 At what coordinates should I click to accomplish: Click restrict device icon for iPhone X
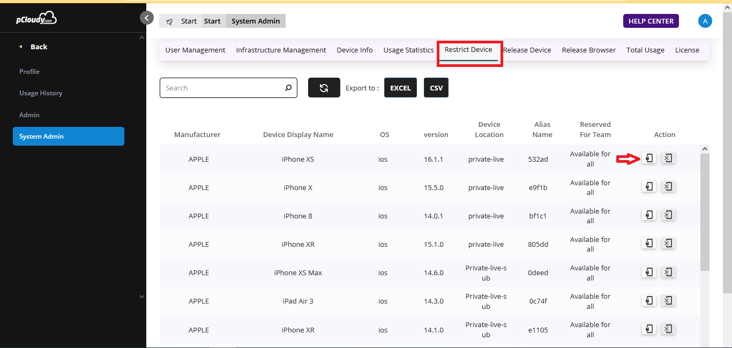[x=649, y=186]
